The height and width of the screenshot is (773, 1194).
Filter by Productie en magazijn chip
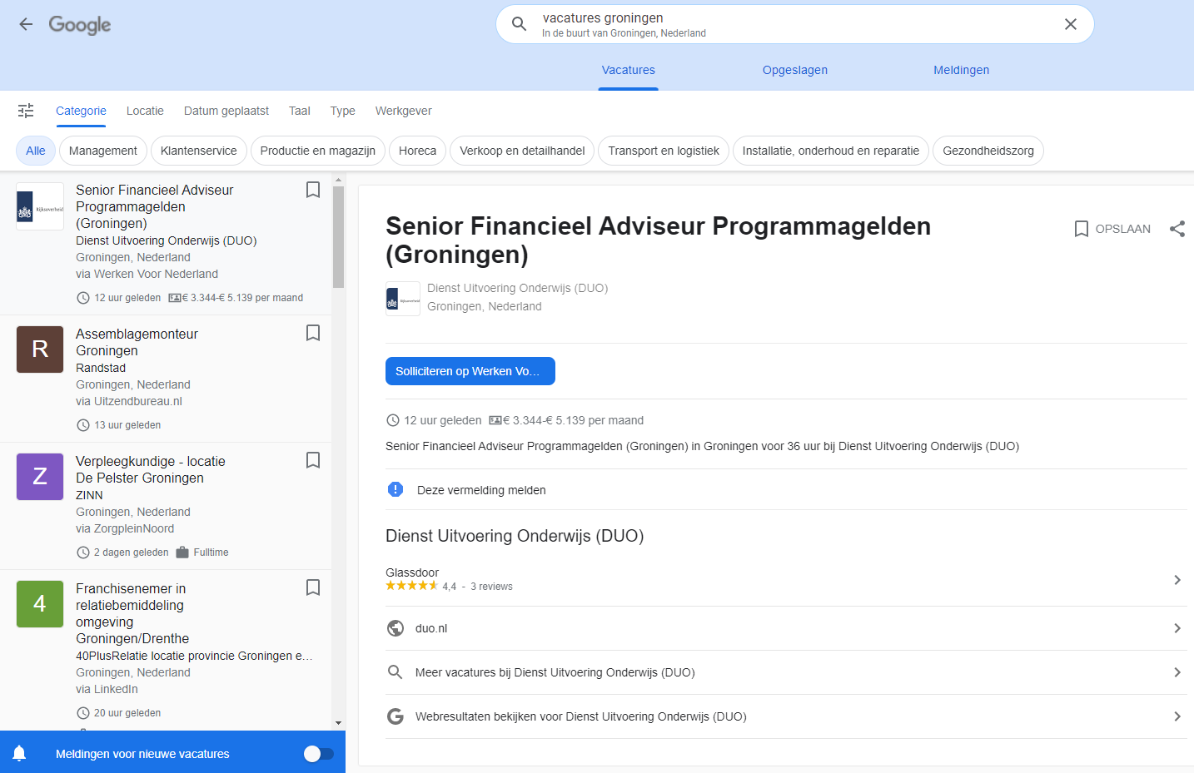point(318,151)
